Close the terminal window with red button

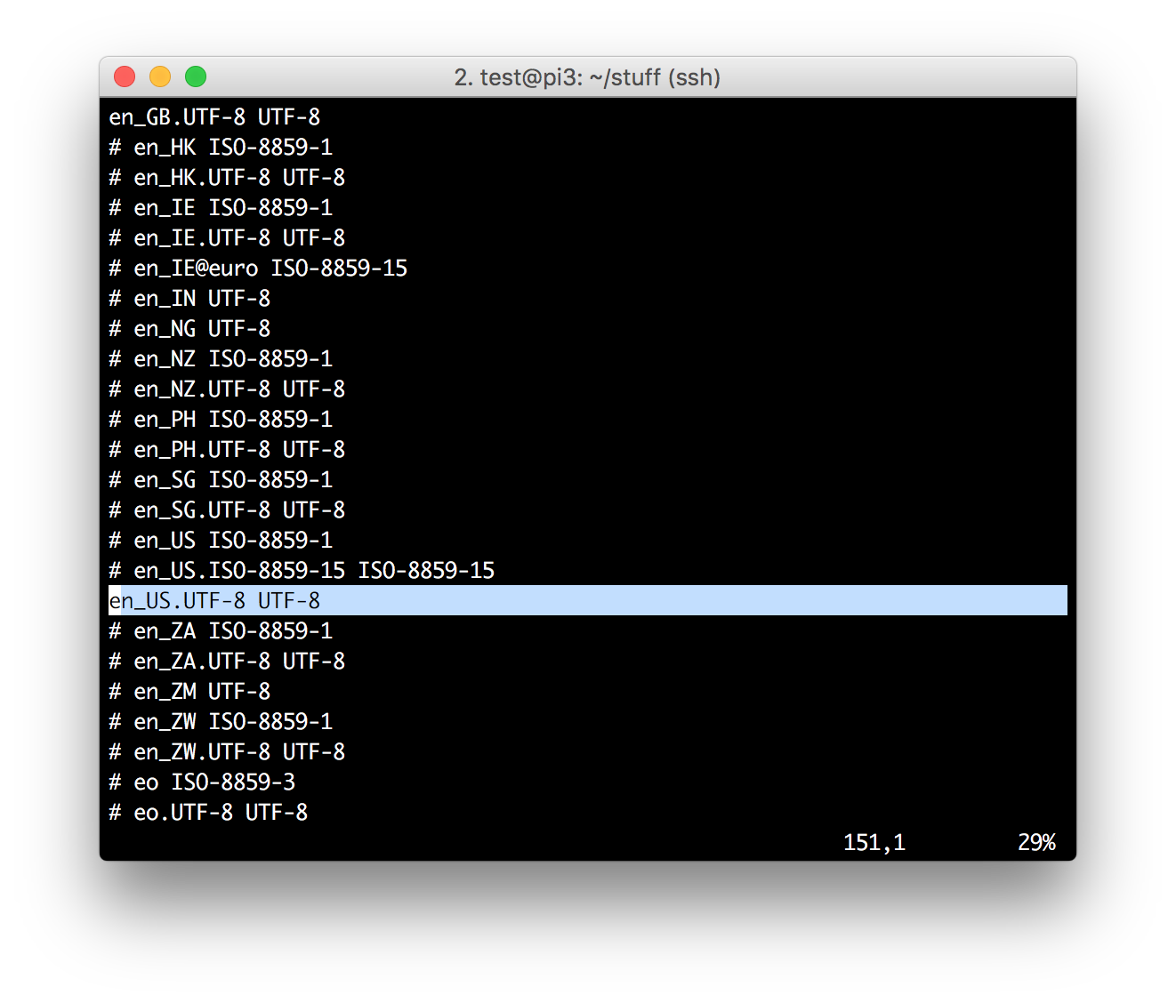tap(125, 77)
